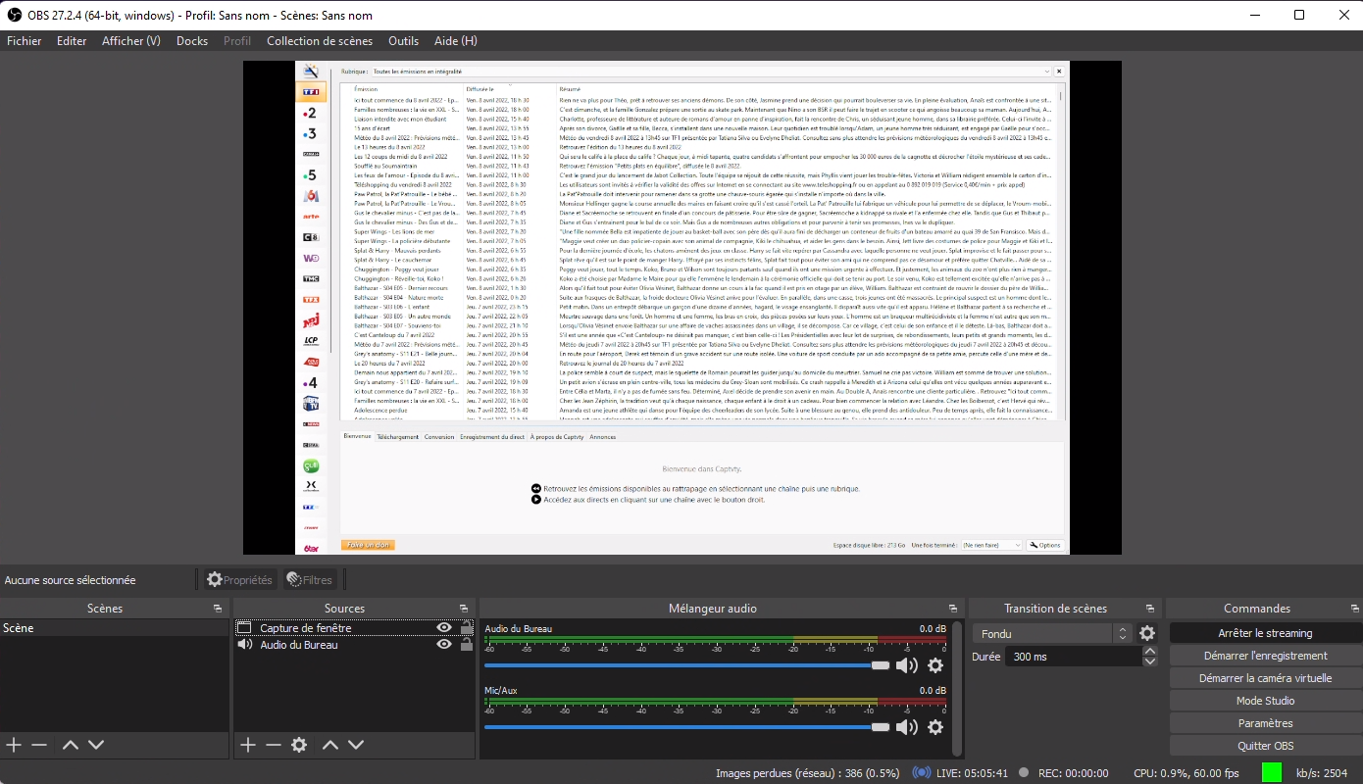Screen dimensions: 1363x784
Task: Click 'Images perdues (réseau)' status text
Action: coord(808,773)
